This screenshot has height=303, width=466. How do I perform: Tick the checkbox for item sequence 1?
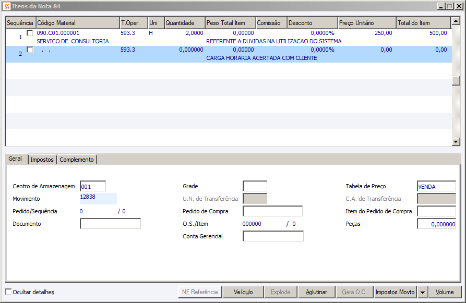(30, 33)
